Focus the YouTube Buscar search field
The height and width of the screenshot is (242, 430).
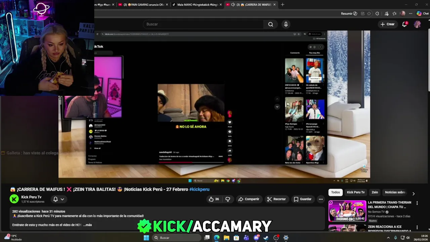pos(204,24)
